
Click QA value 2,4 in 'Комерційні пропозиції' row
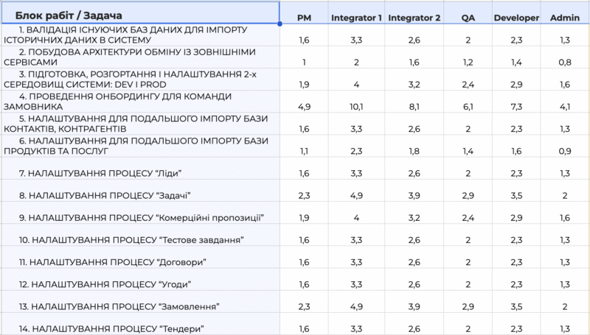pos(468,217)
